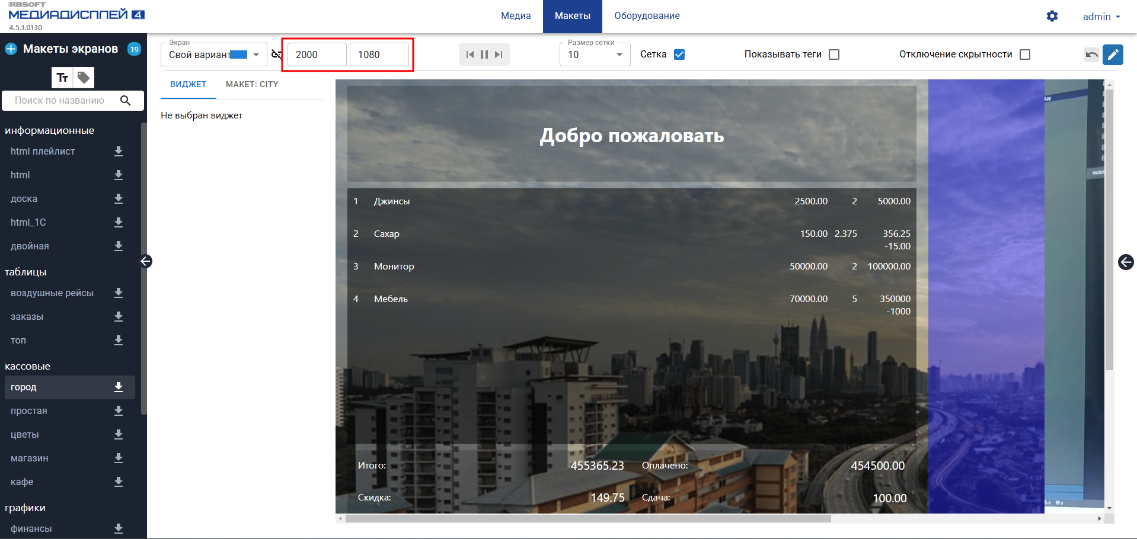Switch to the Оборудование tab
The width and height of the screenshot is (1137, 539).
click(x=647, y=16)
